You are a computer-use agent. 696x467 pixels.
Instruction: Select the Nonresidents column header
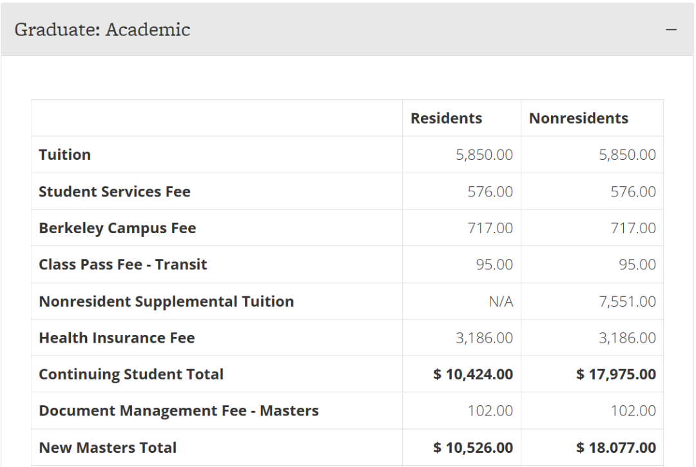click(x=578, y=119)
